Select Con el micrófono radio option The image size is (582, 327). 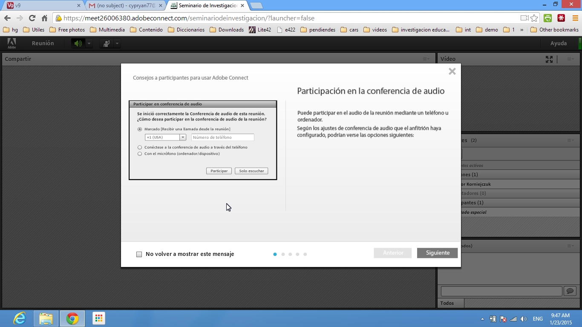click(140, 154)
